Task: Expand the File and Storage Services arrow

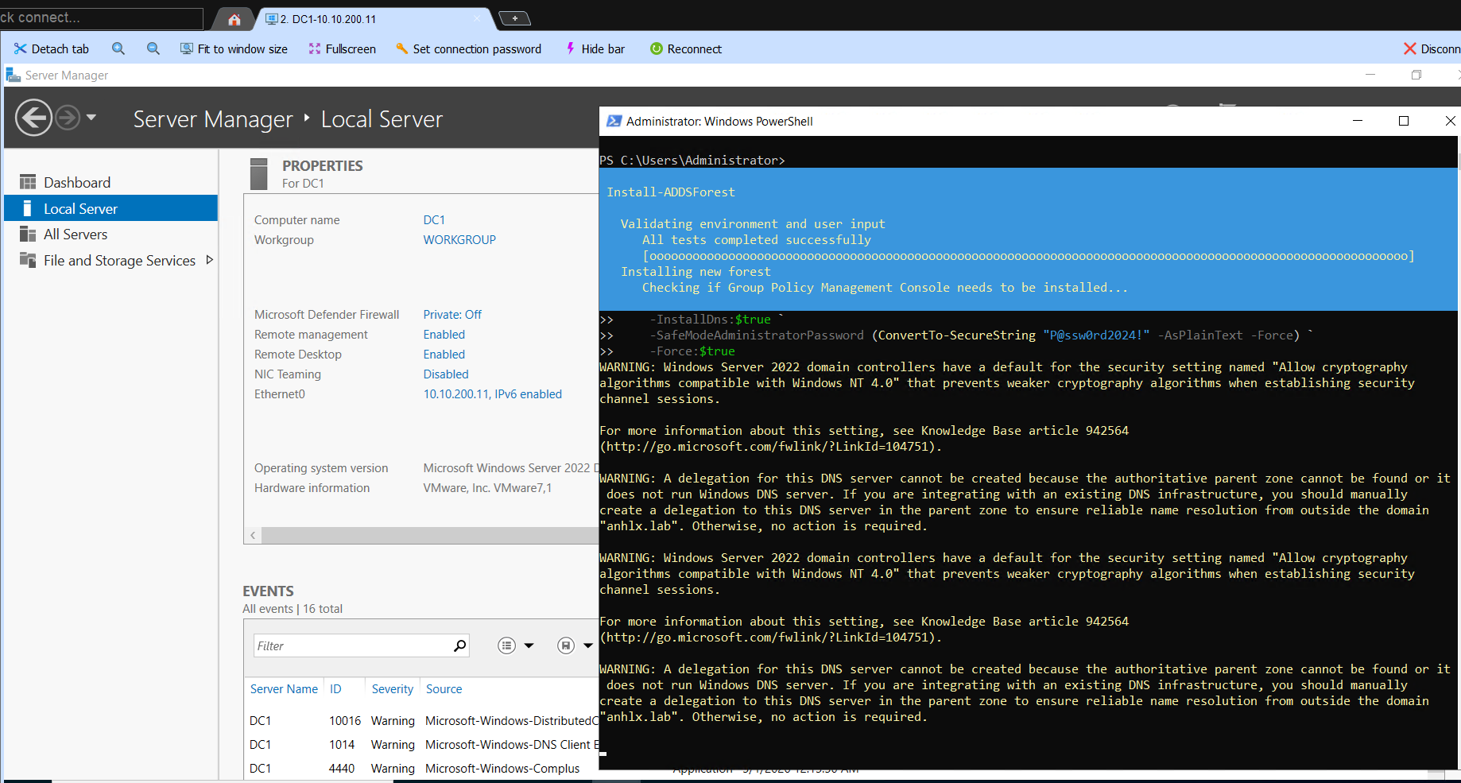Action: [209, 260]
